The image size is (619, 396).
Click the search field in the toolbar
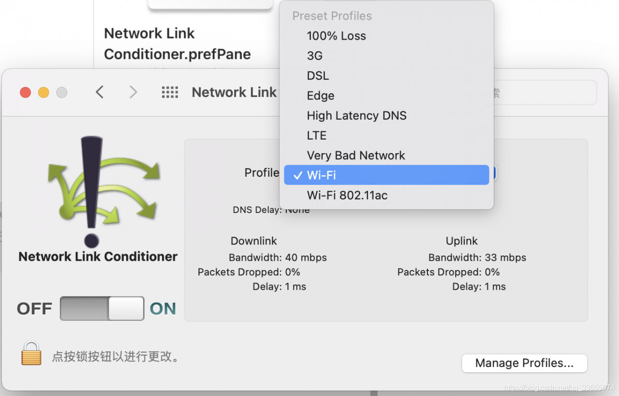click(545, 93)
